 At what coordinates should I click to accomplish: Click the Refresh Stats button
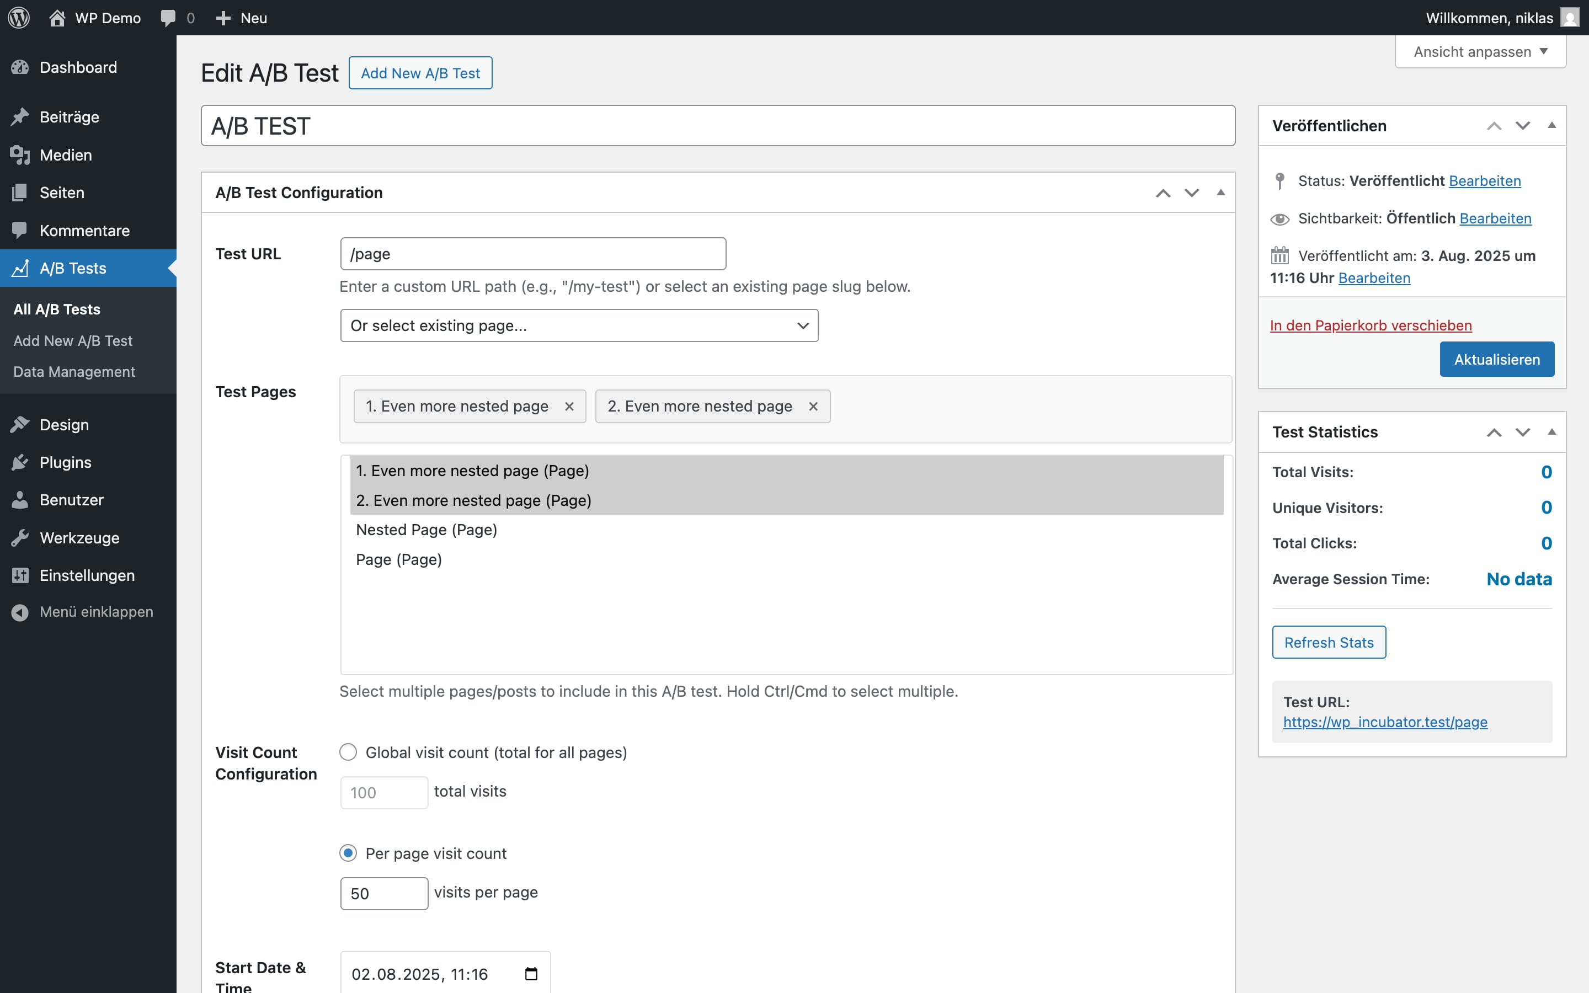coord(1329,642)
